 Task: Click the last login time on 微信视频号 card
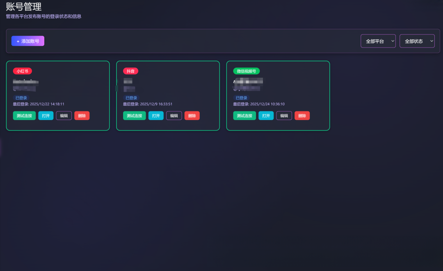tap(259, 104)
